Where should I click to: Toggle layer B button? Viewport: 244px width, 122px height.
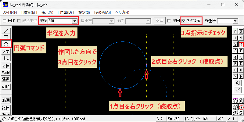click(x=241, y=51)
